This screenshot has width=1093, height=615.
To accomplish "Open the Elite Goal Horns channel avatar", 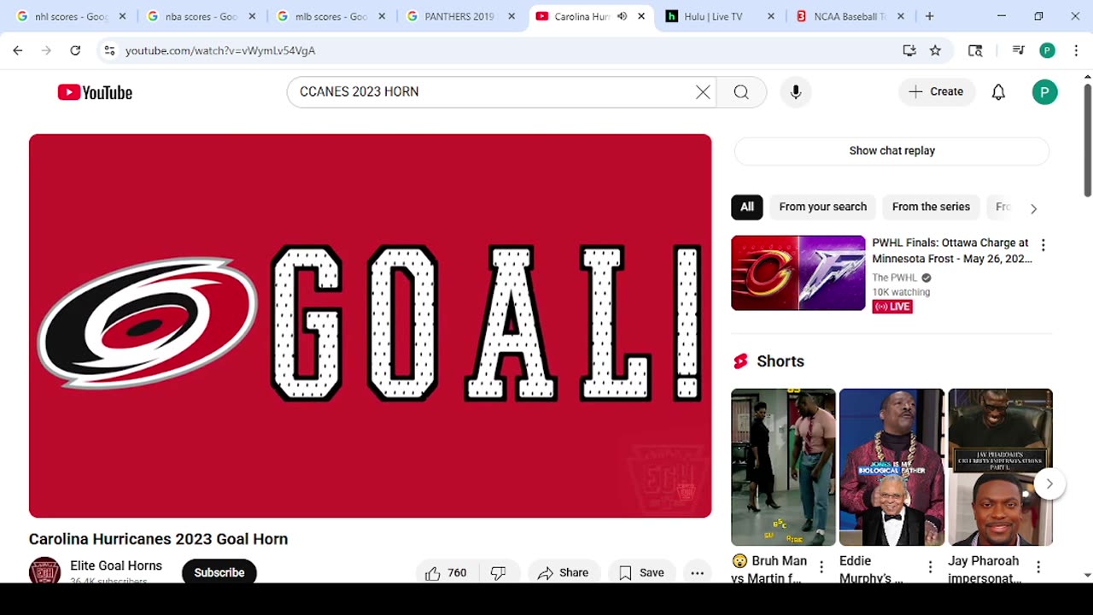I will (44, 571).
